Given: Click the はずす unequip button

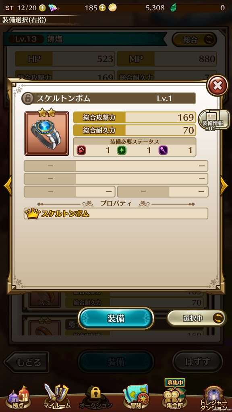Looking at the screenshot, I should [197, 362].
